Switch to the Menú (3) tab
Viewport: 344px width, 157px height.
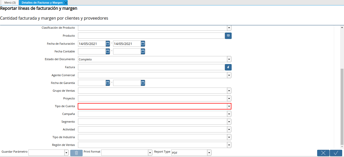pos(10,3)
